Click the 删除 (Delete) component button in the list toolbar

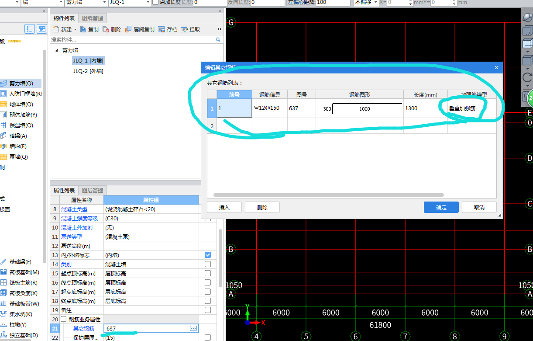(x=112, y=29)
